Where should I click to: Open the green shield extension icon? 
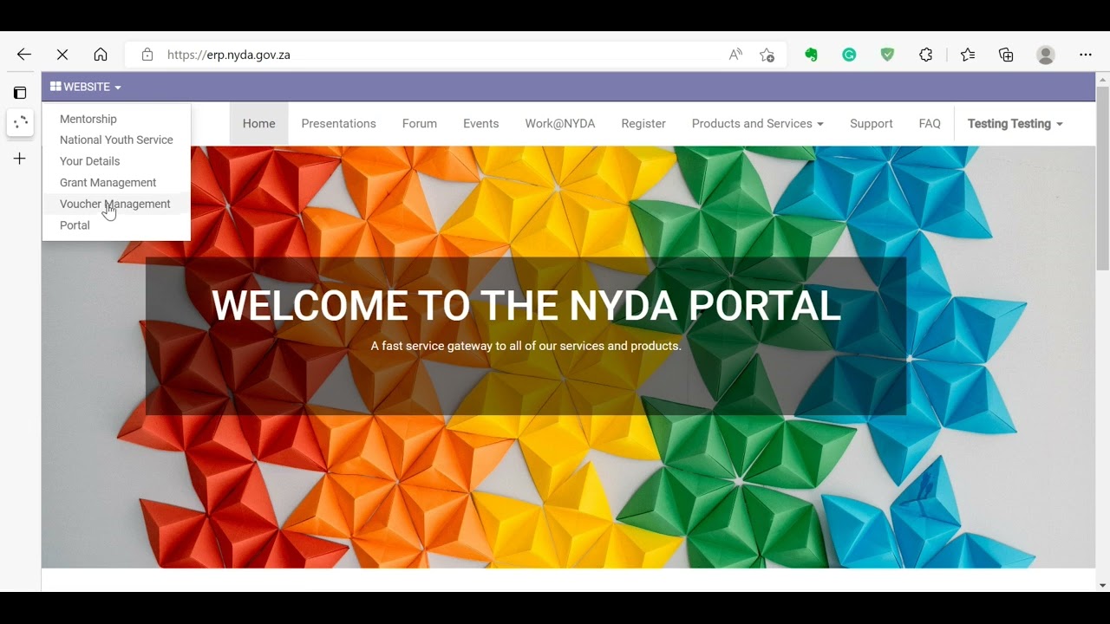coord(887,55)
